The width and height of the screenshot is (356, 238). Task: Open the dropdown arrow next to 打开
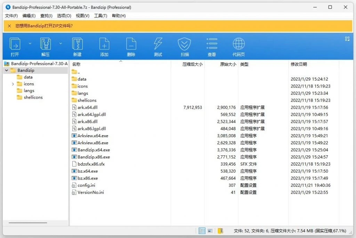pyautogui.click(x=30, y=43)
